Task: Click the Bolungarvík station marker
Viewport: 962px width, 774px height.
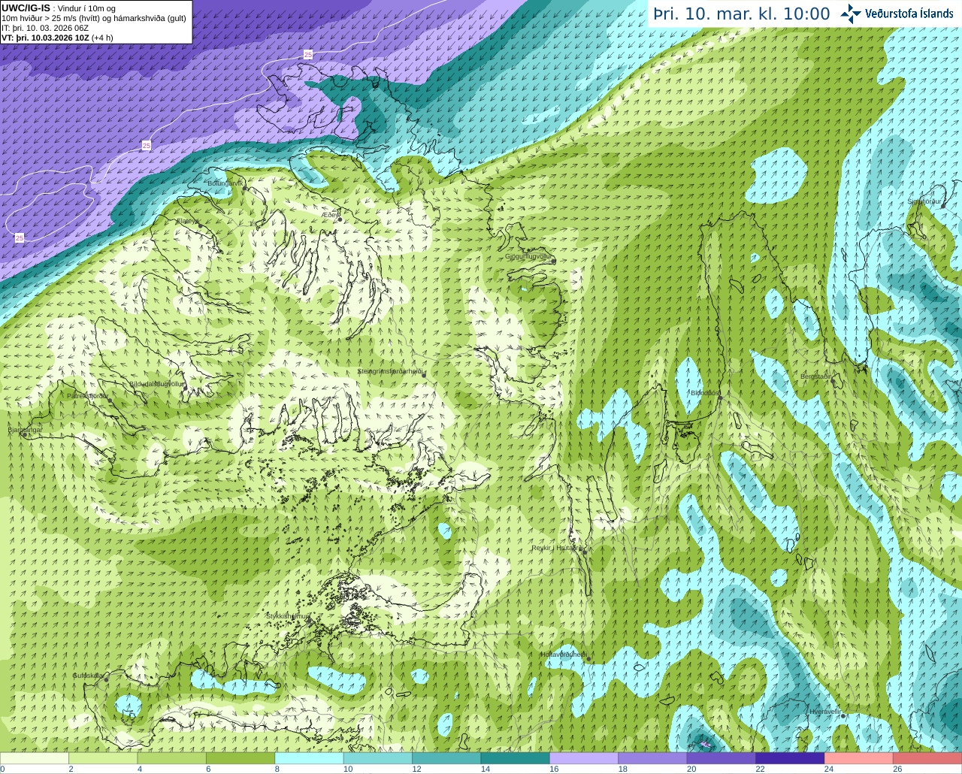Action: (x=245, y=189)
